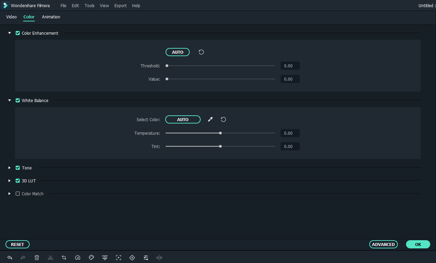This screenshot has height=263, width=436.
Task: Collapse the White Balance section arrow
Action: [10, 100]
